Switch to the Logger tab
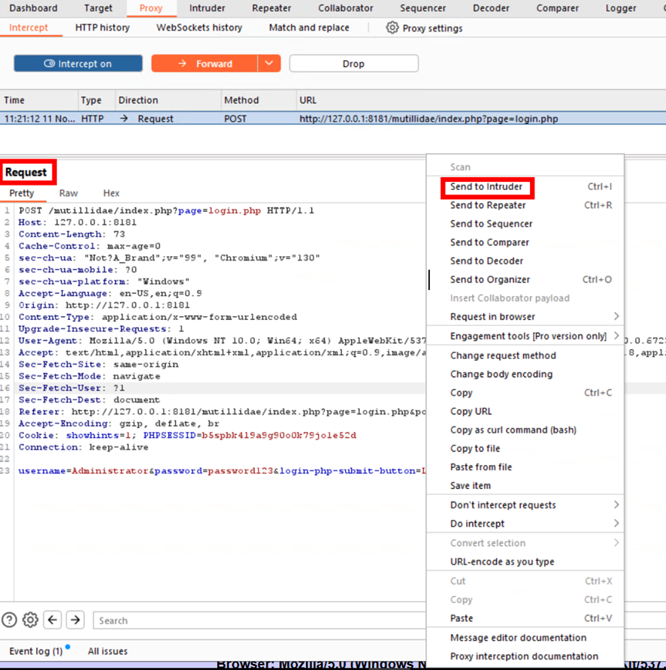The height and width of the screenshot is (670, 666). pos(621,8)
